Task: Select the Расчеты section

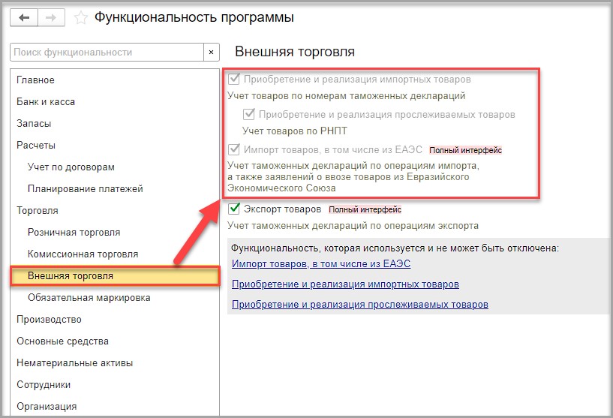Action: tap(36, 146)
